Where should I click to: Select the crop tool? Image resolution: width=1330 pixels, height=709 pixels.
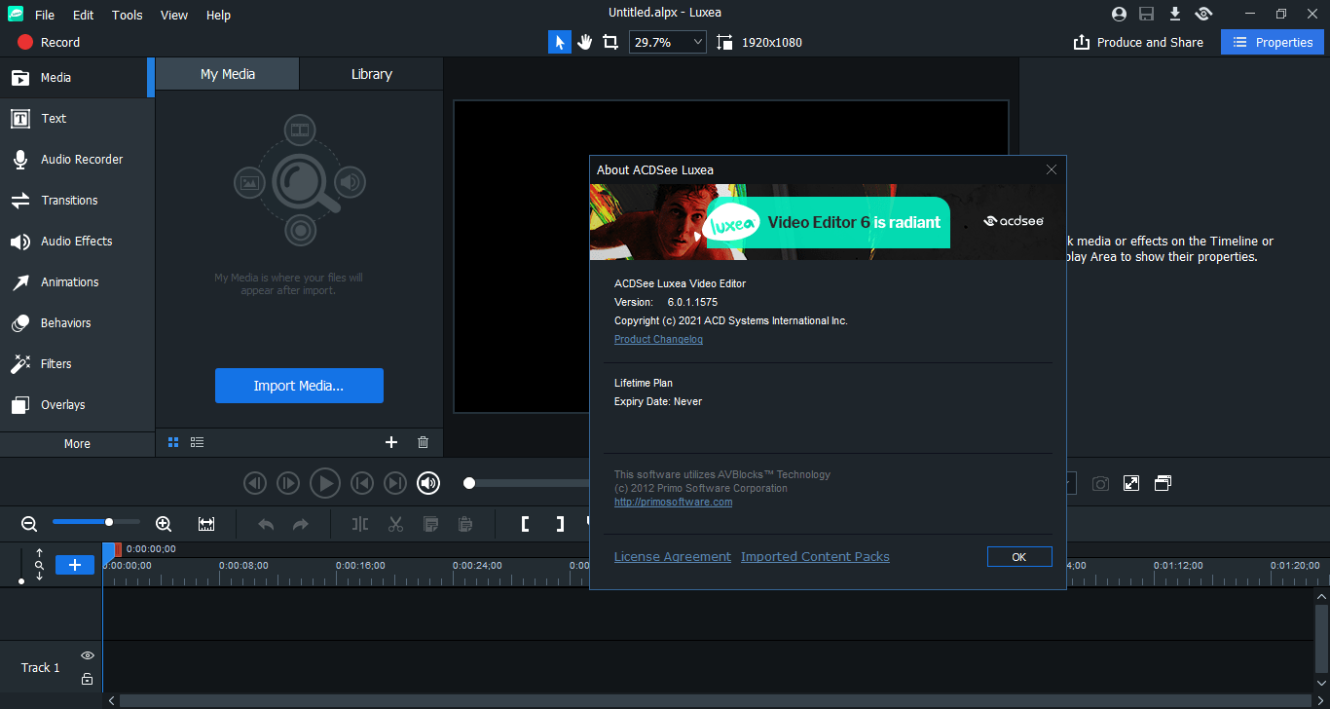click(610, 42)
